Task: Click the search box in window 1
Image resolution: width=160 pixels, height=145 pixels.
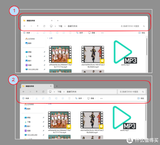Action: (131, 26)
